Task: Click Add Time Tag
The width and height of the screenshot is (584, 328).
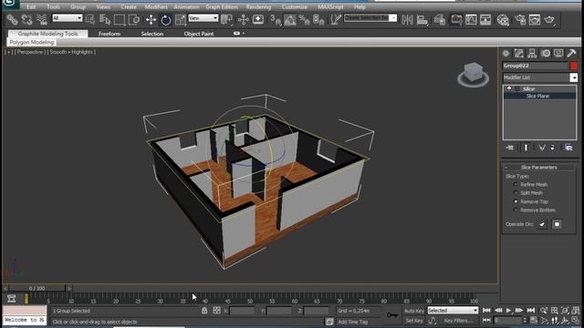Action: coord(352,322)
